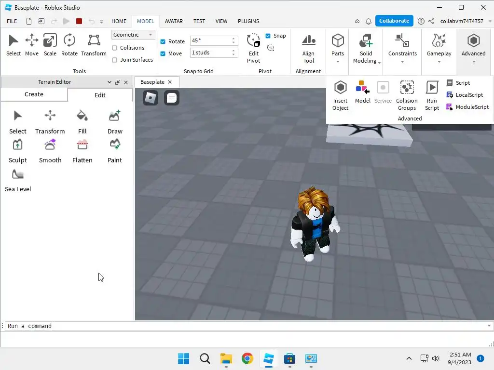Click Run Script icon
The image size is (494, 370).
pos(432,95)
